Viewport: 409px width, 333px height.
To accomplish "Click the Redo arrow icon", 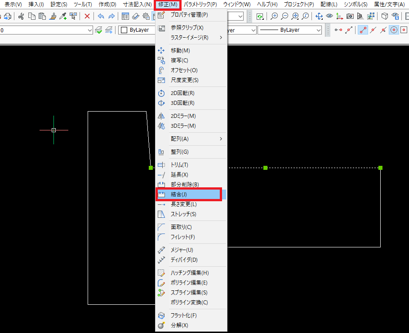I will (111, 17).
